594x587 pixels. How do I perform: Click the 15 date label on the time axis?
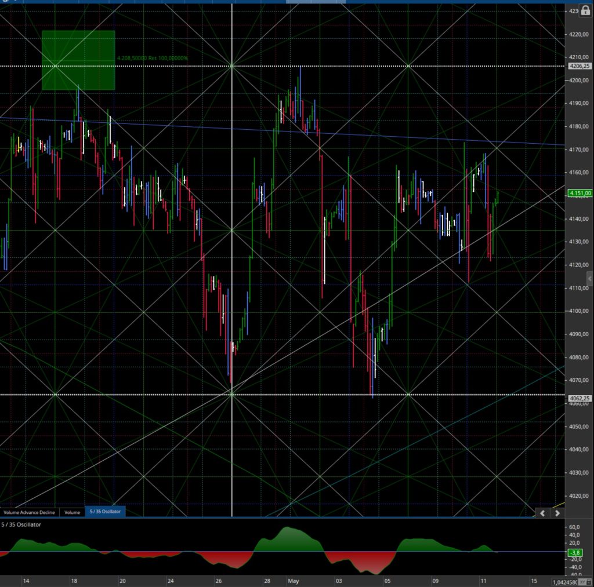pos(534,581)
